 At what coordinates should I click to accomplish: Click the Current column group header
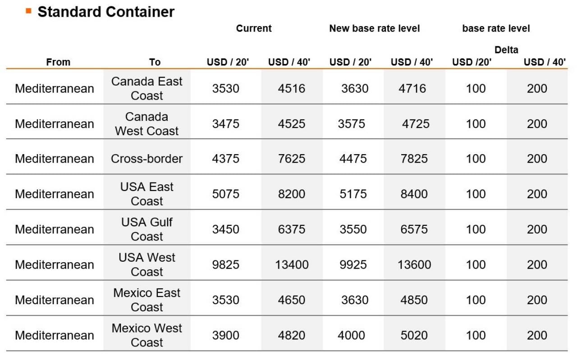(254, 28)
